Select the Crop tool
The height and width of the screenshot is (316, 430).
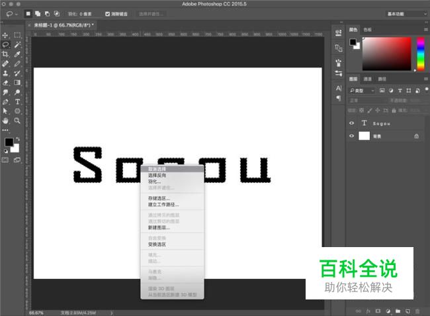point(5,54)
